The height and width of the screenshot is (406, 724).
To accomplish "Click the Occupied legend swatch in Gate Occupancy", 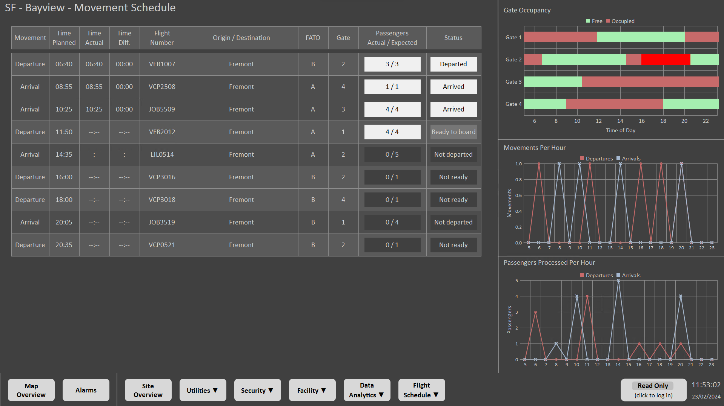I will pyautogui.click(x=608, y=21).
